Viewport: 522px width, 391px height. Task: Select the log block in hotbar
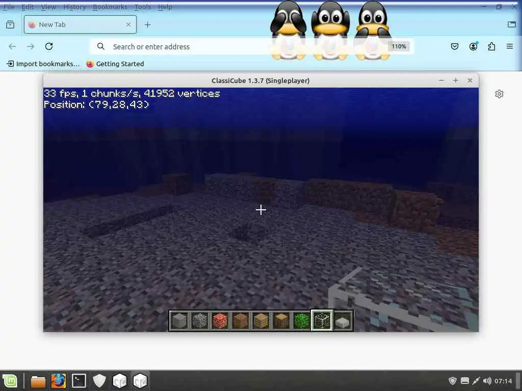click(x=281, y=321)
